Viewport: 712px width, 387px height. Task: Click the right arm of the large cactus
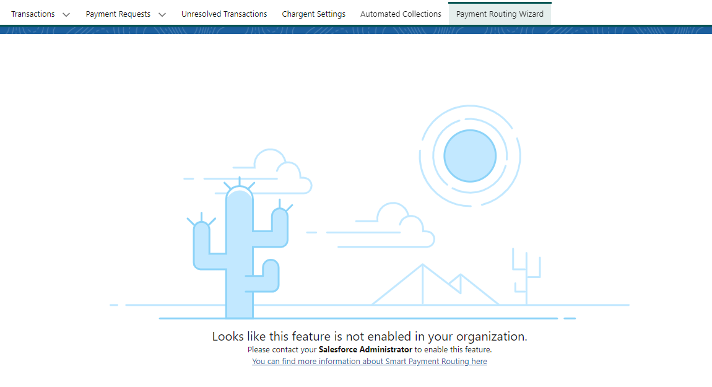pos(280,226)
